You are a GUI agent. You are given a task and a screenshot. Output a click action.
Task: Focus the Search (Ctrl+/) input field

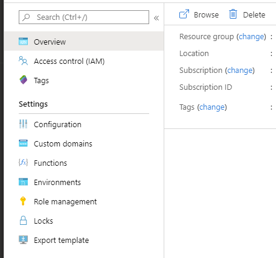pyautogui.click(x=84, y=17)
